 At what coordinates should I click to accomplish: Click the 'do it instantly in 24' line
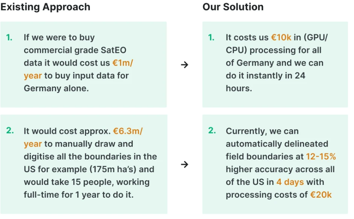tap(266, 76)
